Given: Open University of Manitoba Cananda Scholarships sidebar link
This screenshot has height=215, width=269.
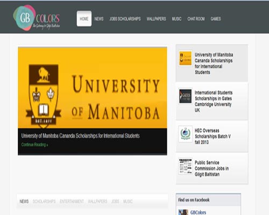Looking at the screenshot, I should [214, 63].
